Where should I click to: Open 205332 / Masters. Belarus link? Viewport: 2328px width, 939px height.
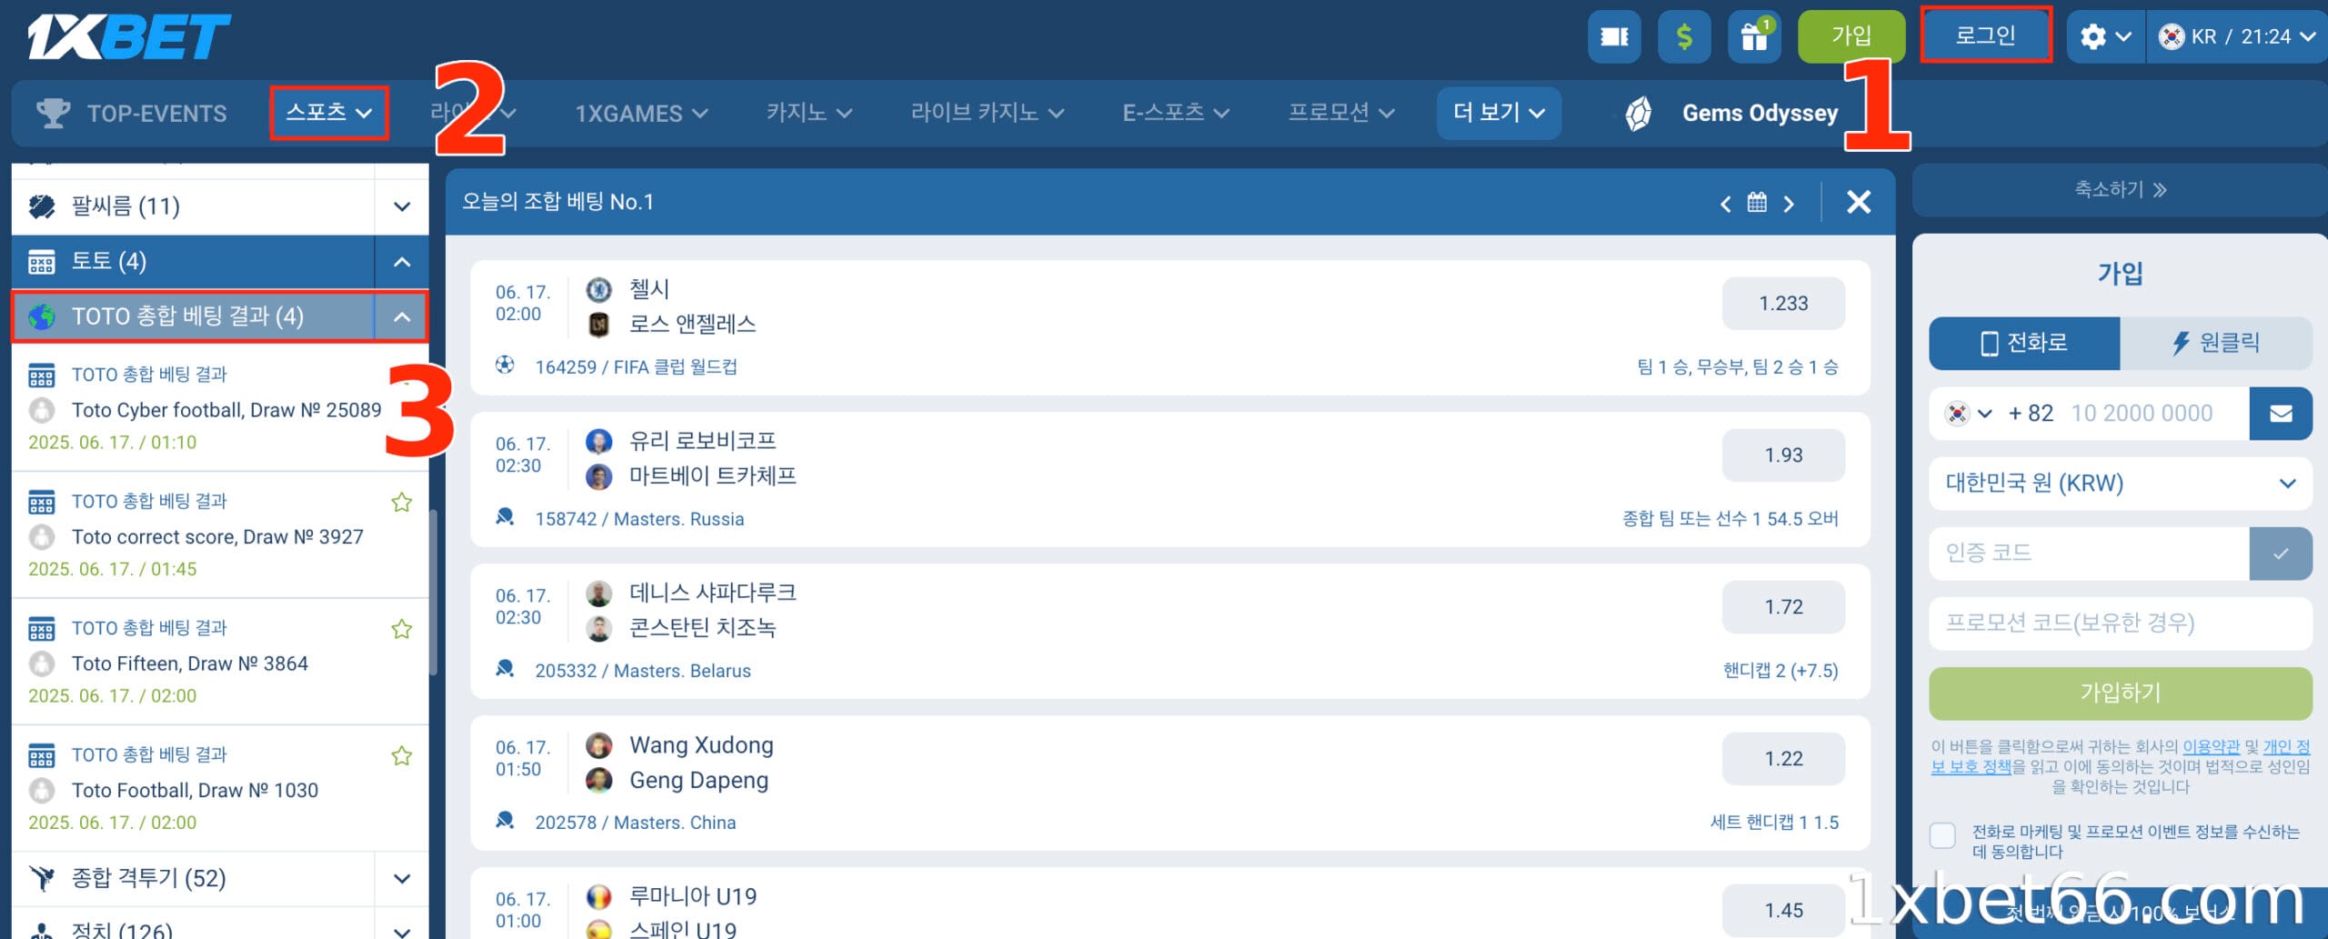643,671
